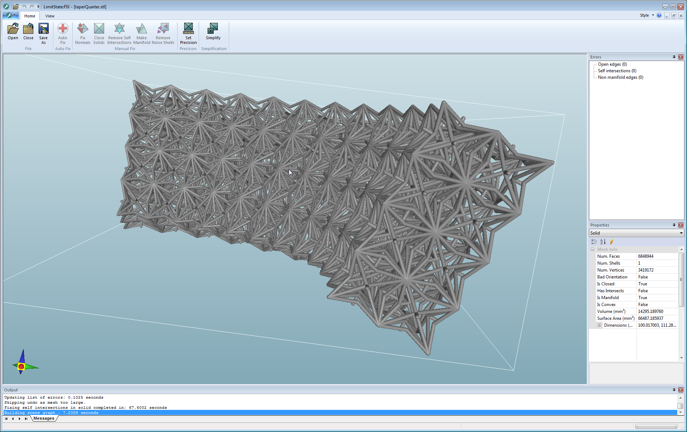Screen dimensions: 687x432
Task: Pin the Properties panel
Action: click(x=674, y=225)
